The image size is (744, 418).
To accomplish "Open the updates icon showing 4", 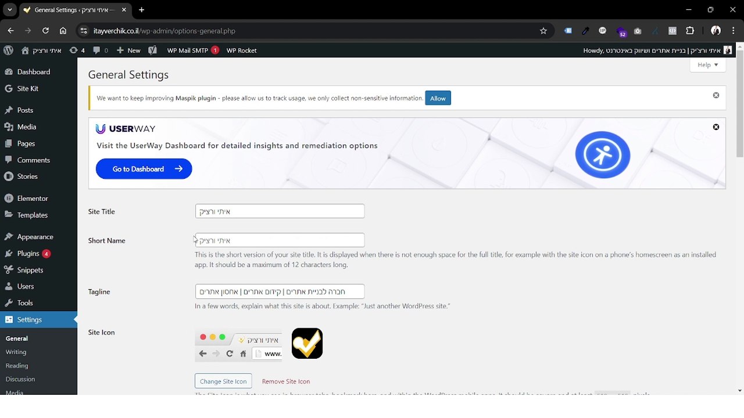I will (x=77, y=51).
